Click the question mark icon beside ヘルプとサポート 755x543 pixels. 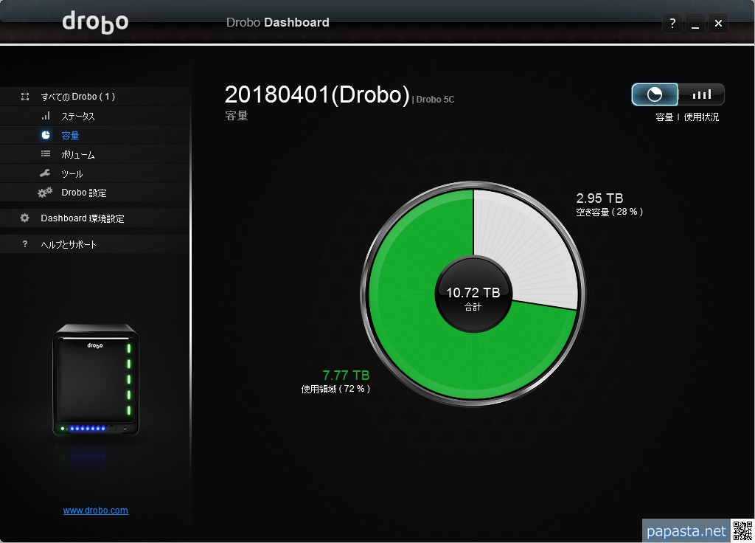pyautogui.click(x=25, y=244)
